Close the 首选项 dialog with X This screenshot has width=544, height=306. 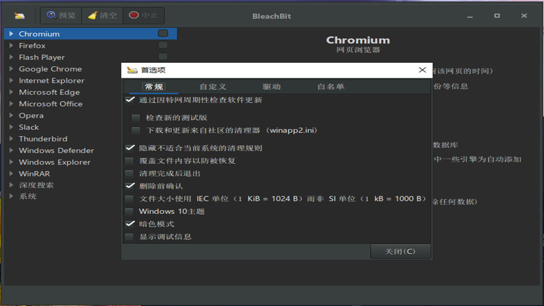click(x=422, y=70)
